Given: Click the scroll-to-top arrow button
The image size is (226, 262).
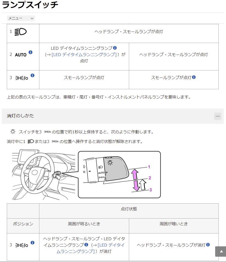Looking at the screenshot, I should pyautogui.click(x=221, y=251).
